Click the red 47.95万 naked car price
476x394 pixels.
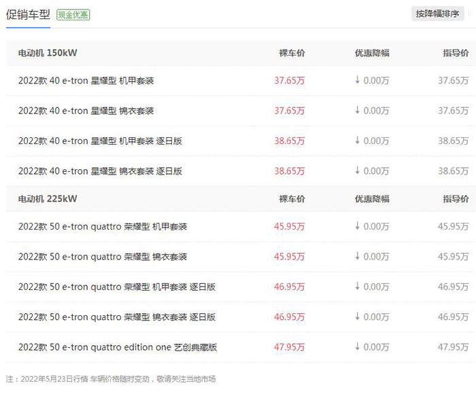290,347
